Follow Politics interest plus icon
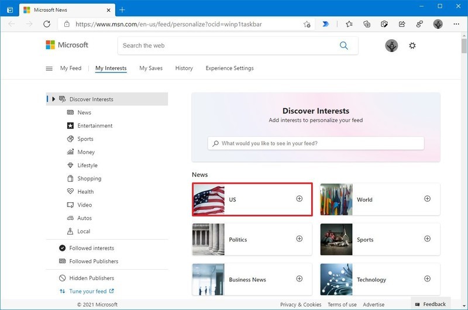Screen dimensions: 468x310 (x=300, y=239)
